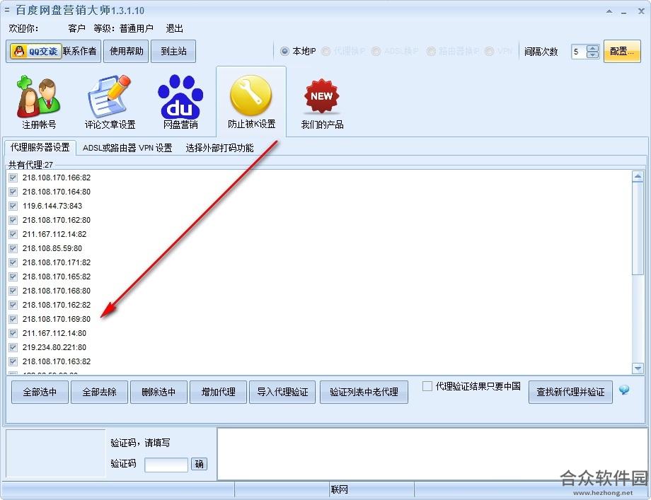Uncheck proxy 218.108.170.171:82
Screen dimensions: 651x500
click(13, 262)
